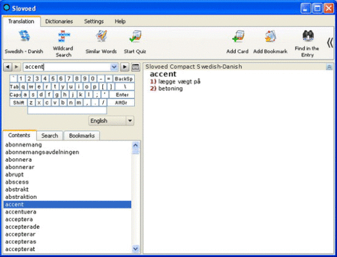This screenshot has width=337, height=257.
Task: Go back with the left history arrow
Action: (x=7, y=67)
